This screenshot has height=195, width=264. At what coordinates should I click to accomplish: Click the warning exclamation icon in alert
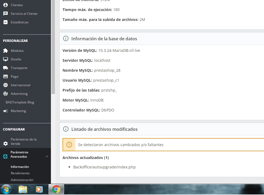pyautogui.click(x=69, y=145)
